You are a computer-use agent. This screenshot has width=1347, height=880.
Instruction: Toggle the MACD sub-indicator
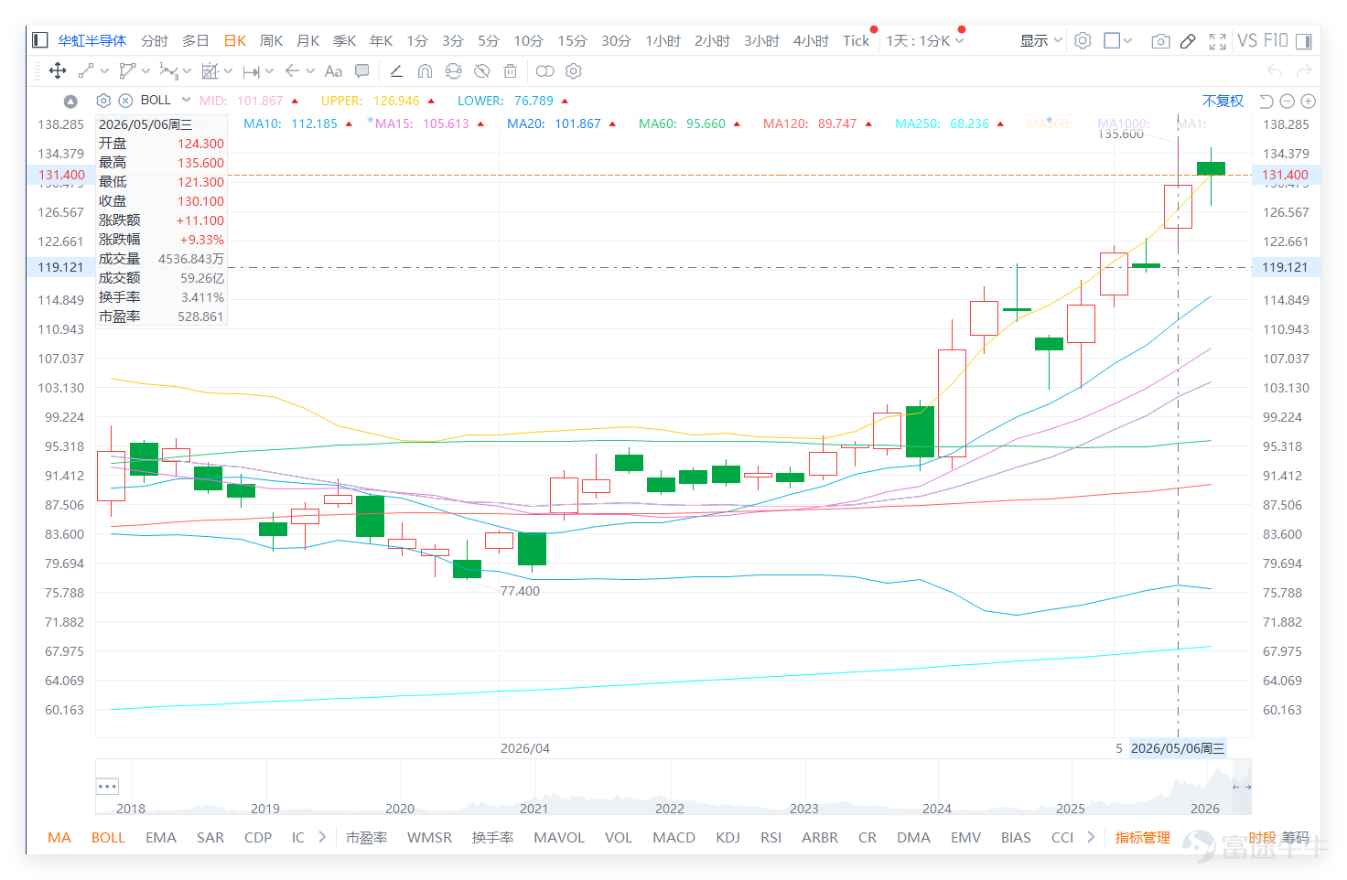click(x=673, y=837)
